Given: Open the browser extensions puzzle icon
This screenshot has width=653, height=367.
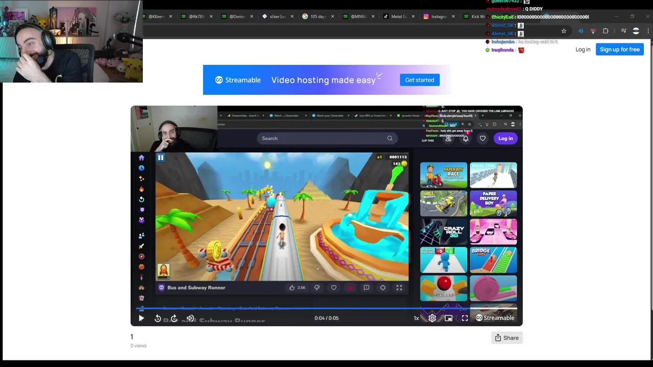Looking at the screenshot, I should pyautogui.click(x=606, y=31).
